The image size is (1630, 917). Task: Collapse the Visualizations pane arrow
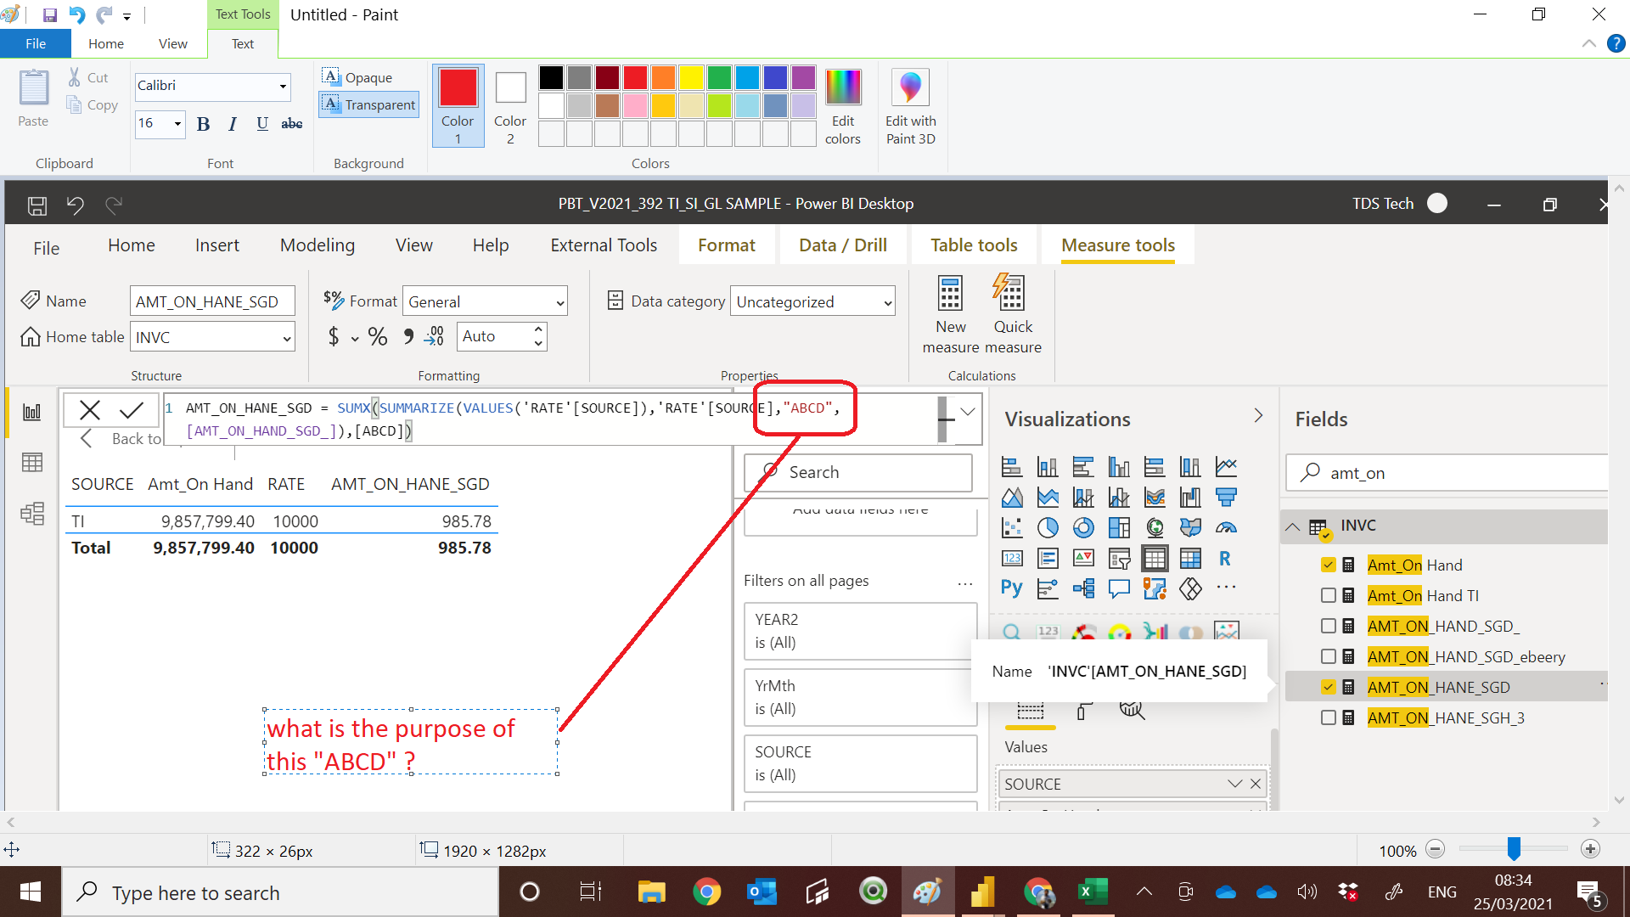(x=1258, y=416)
